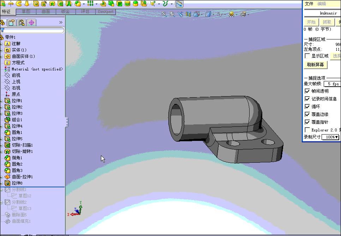The width and height of the screenshot is (341, 236).
Task: Open the DimXpertManager panel tab
Action: click(31, 23)
